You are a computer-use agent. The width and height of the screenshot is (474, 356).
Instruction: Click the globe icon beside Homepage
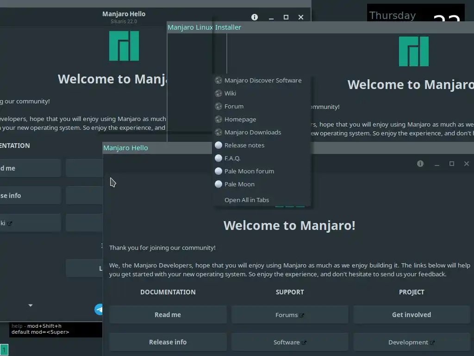coord(218,119)
